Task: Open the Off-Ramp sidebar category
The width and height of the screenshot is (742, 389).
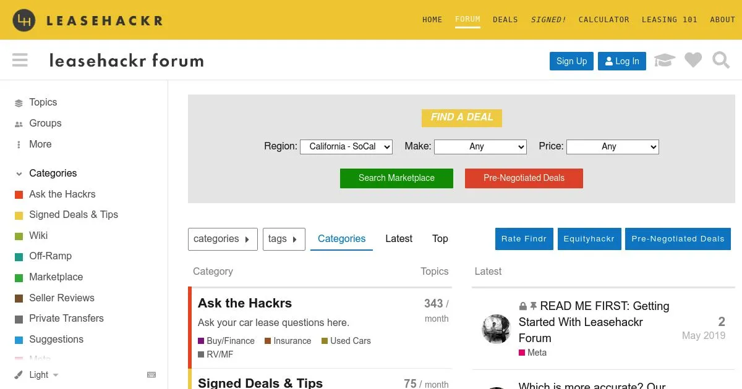Action: point(50,256)
